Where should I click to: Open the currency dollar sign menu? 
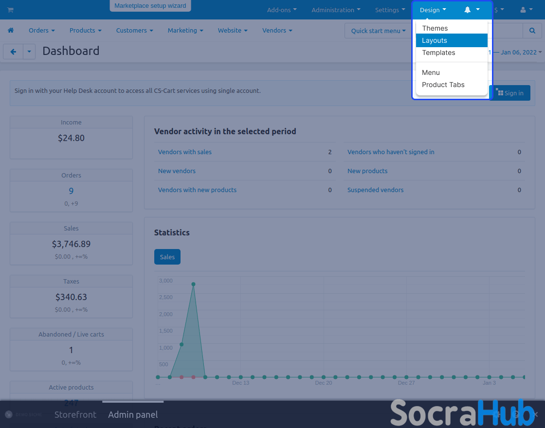499,10
